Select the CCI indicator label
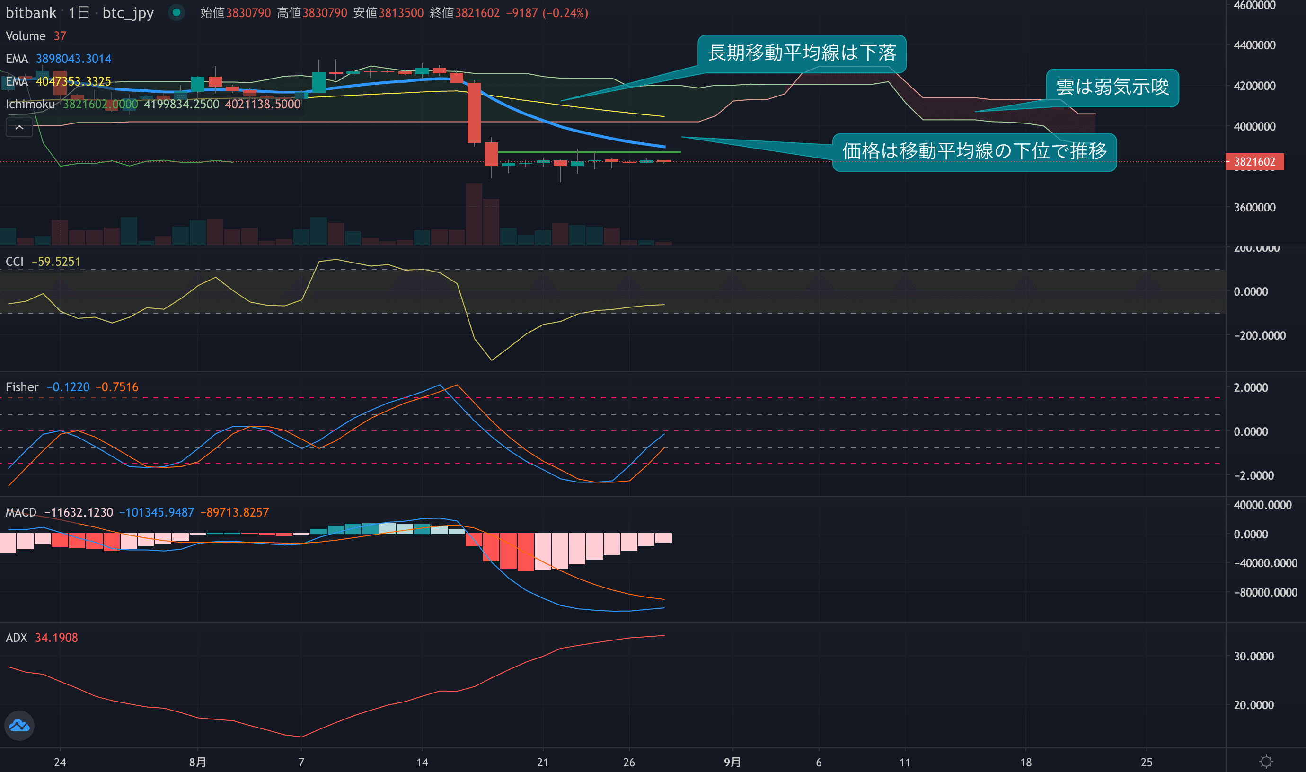Viewport: 1306px width, 772px height. tap(15, 262)
